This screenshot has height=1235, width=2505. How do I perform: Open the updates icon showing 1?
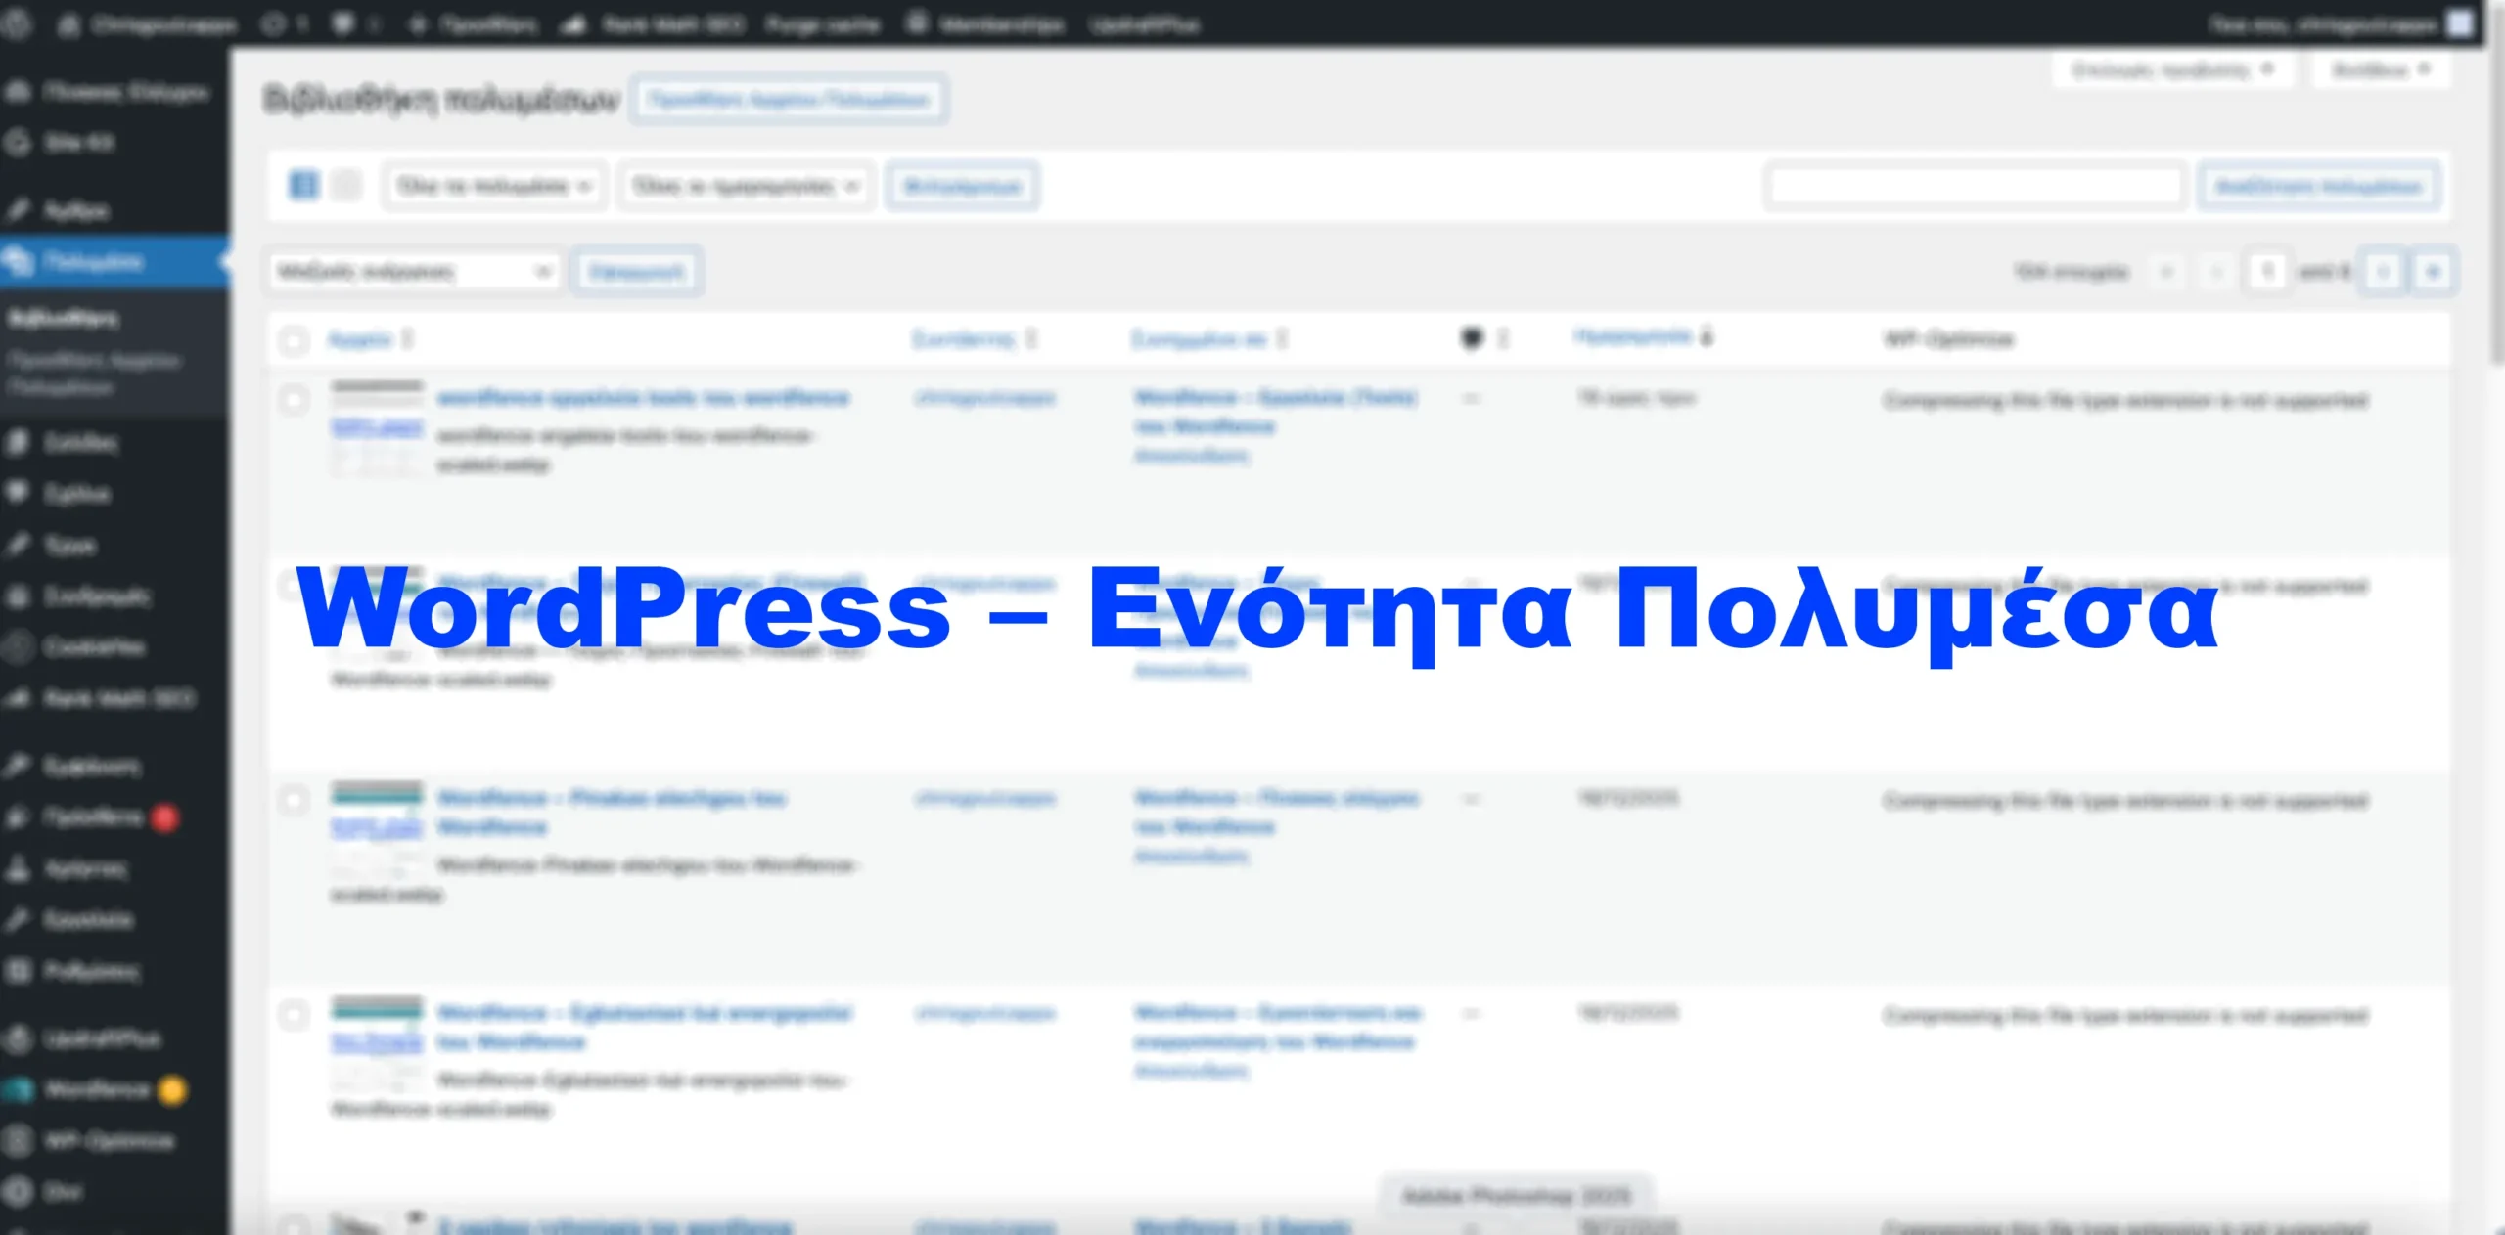pyautogui.click(x=273, y=24)
